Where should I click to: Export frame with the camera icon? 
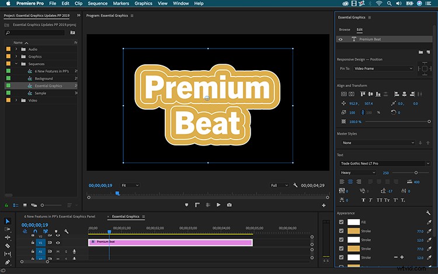click(x=230, y=205)
